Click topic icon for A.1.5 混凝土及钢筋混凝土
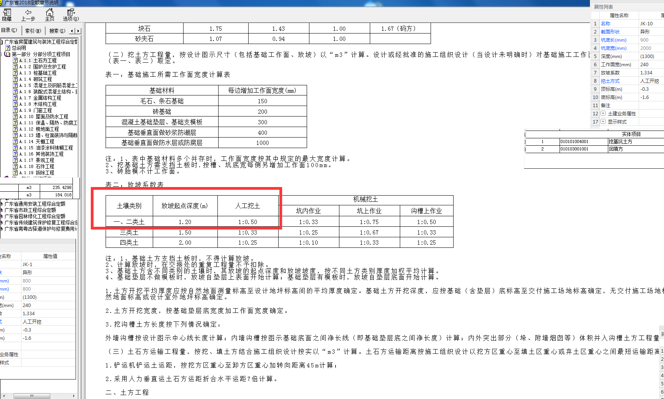Screen dimensions: 664x399 (15, 85)
